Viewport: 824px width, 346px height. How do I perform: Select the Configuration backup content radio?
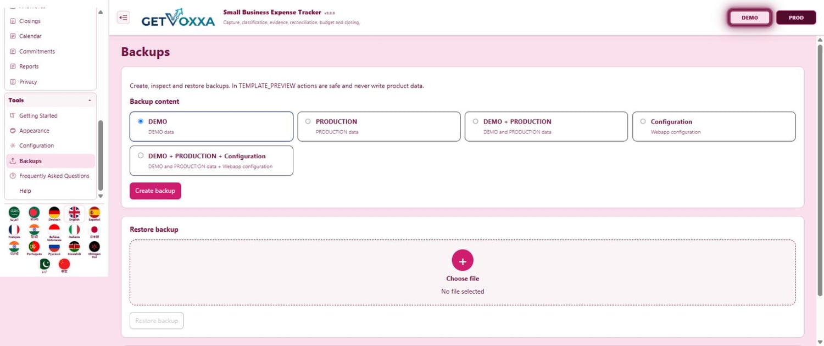[643, 121]
